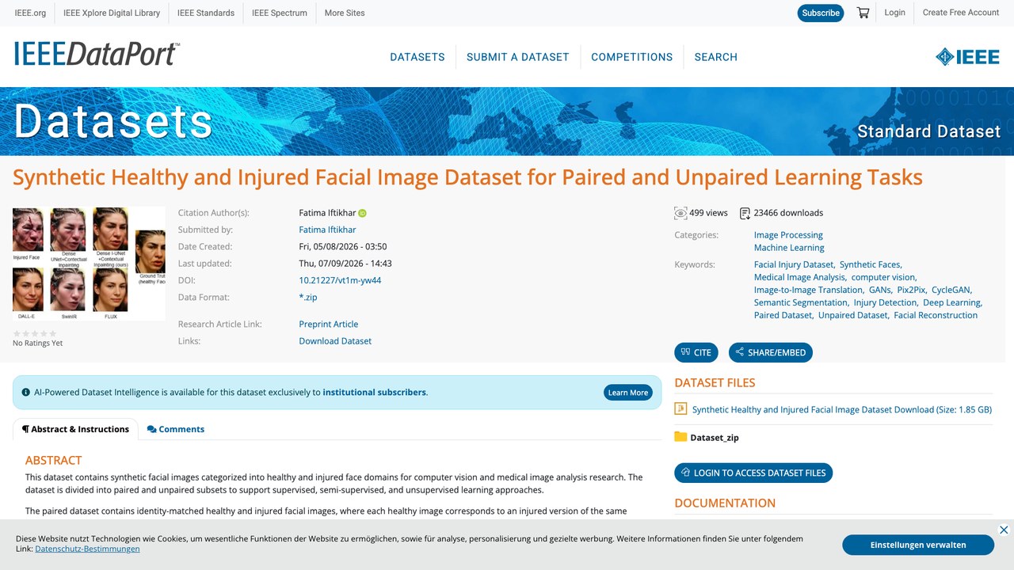The height and width of the screenshot is (570, 1014).
Task: Click the IEEE DataPort logo
Action: pos(97,54)
